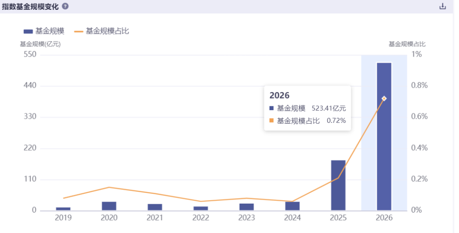Click the 2025 x-axis label

[x=338, y=218]
